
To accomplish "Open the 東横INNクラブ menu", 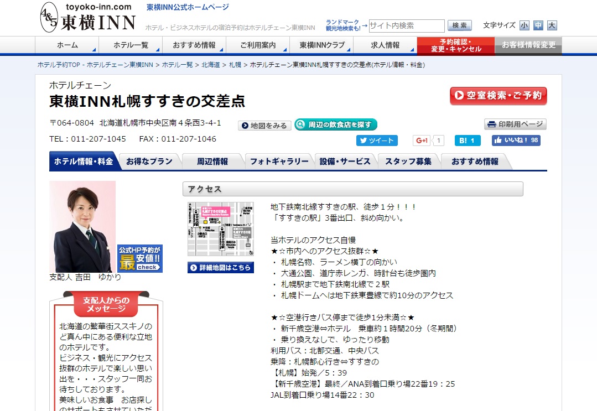I will 321,45.
